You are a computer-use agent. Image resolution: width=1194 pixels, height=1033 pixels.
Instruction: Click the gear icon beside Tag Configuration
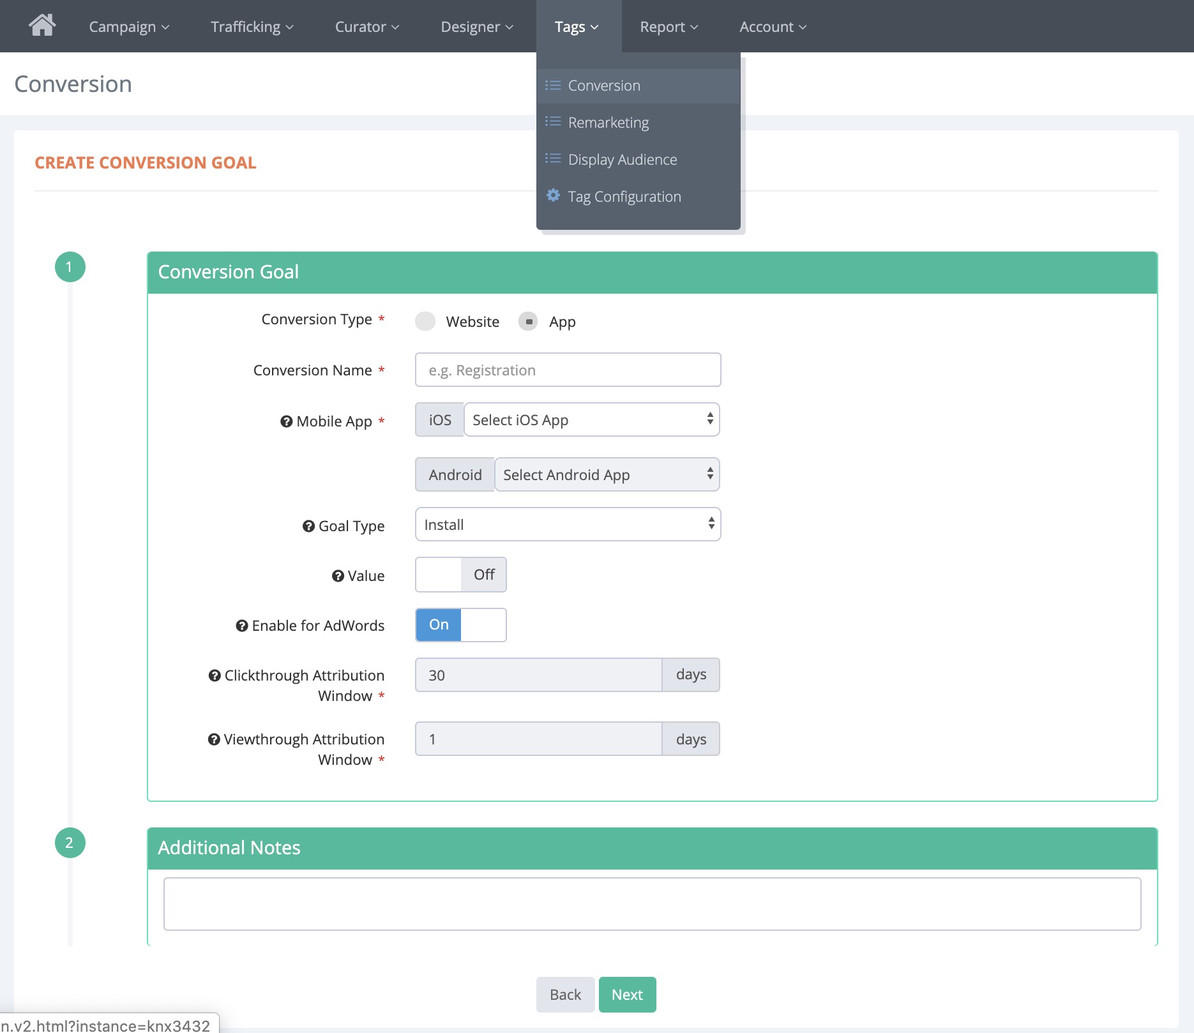click(x=553, y=195)
